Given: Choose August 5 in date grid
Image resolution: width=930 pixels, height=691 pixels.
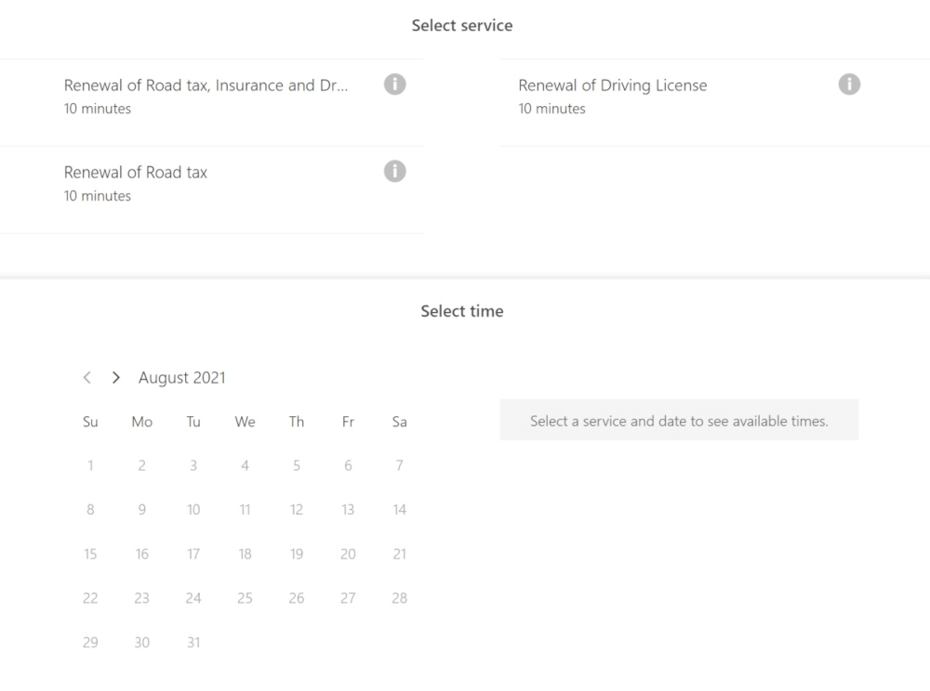Looking at the screenshot, I should (x=297, y=466).
